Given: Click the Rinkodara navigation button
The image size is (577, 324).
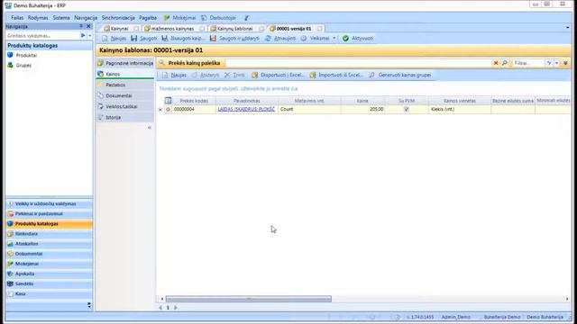Looking at the screenshot, I should 49,234.
